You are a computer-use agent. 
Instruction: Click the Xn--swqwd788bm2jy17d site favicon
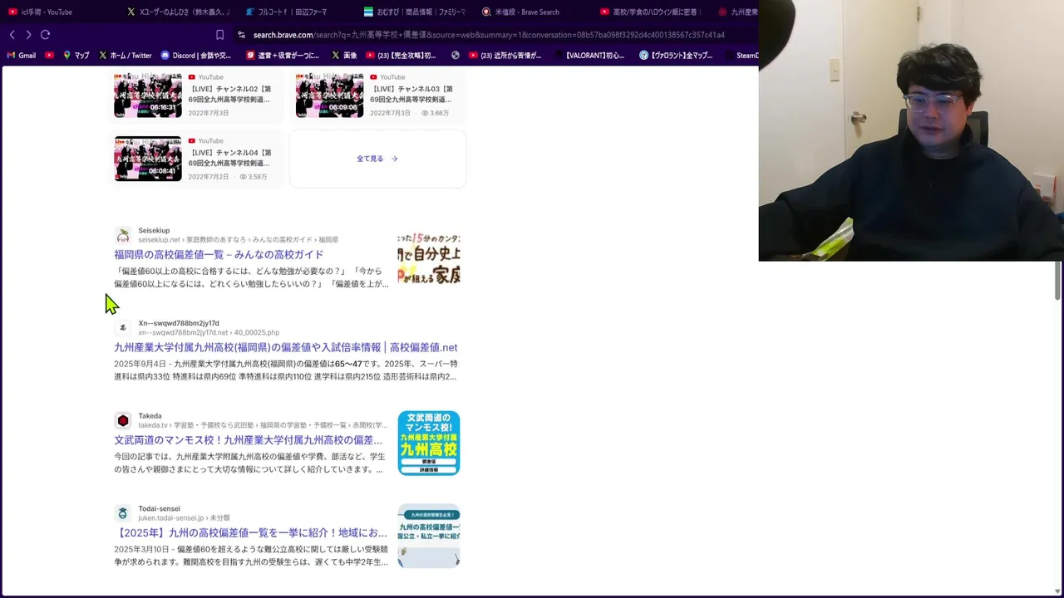coord(123,327)
